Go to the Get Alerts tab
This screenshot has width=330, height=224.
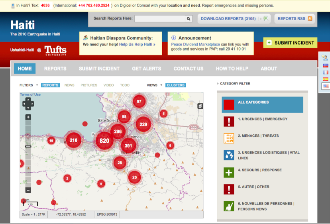147,69
